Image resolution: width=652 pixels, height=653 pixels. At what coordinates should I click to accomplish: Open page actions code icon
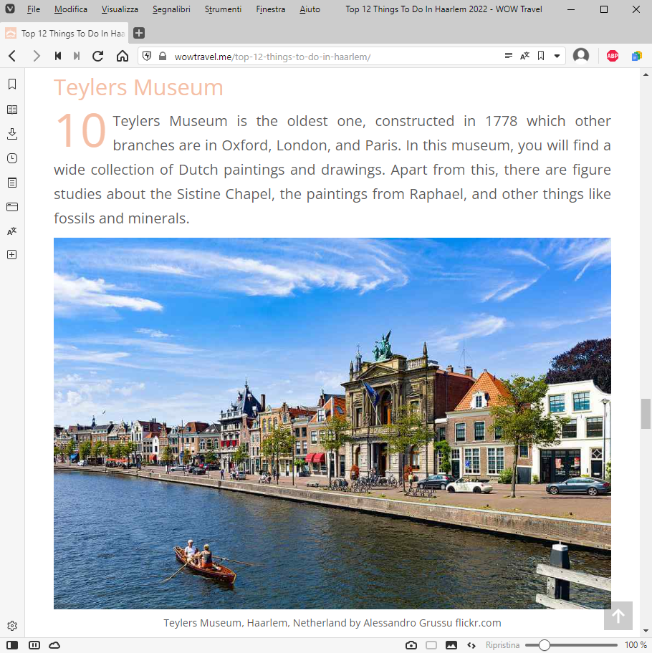(471, 645)
